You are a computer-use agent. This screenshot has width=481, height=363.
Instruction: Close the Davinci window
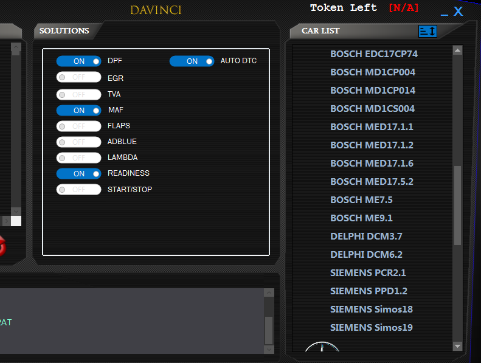pos(459,12)
